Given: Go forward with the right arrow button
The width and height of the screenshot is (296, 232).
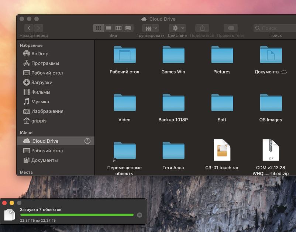Looking at the screenshot, I should 38,28.
